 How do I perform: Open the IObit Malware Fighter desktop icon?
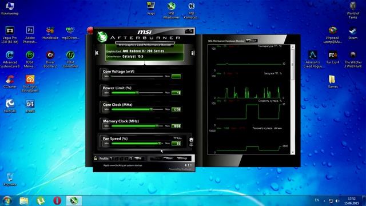point(30,59)
